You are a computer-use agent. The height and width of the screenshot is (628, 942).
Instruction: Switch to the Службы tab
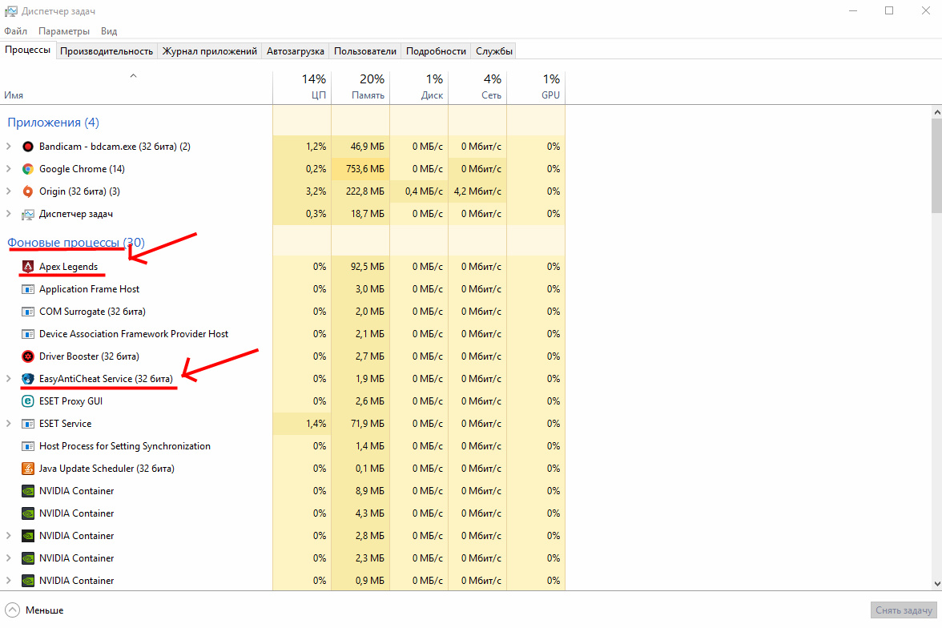(x=493, y=51)
